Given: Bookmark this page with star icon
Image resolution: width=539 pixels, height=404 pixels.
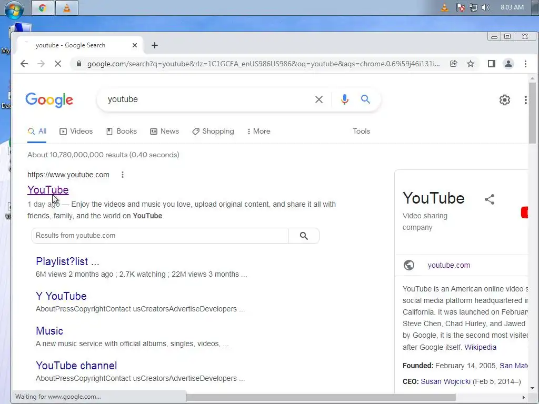Looking at the screenshot, I should (x=471, y=64).
